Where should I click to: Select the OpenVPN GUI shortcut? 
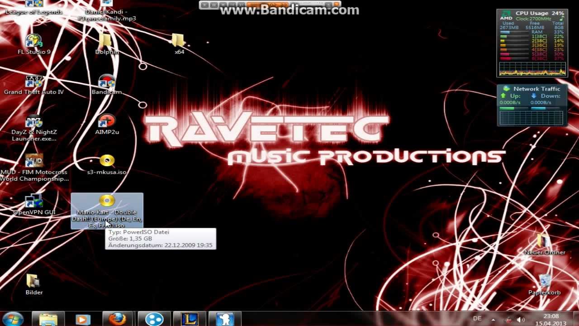tap(34, 205)
